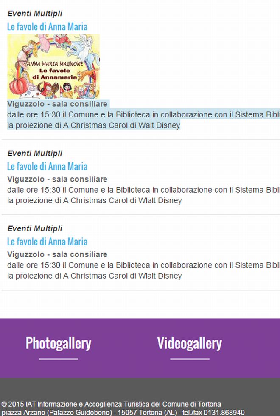Image resolution: width=280 pixels, height=416 pixels.
Task: Click the middle event's "Wlalt Disney" projection line
Action: point(95,201)
